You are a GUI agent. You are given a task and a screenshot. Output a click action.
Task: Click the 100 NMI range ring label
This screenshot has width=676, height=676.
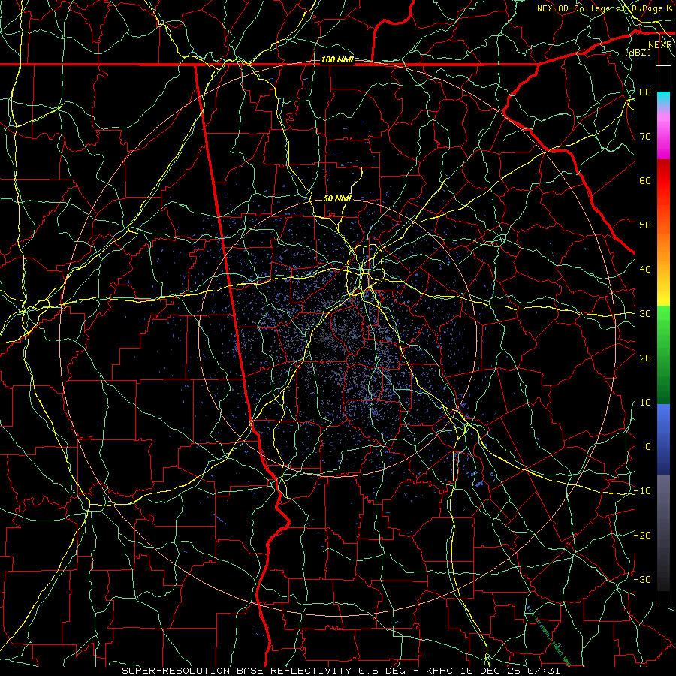pos(337,59)
